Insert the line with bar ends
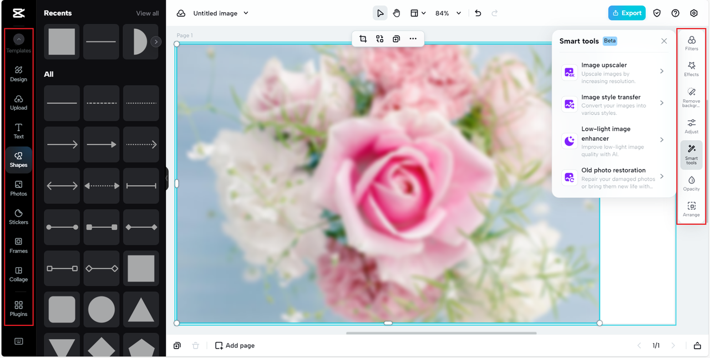710x358 pixels. [x=141, y=186]
